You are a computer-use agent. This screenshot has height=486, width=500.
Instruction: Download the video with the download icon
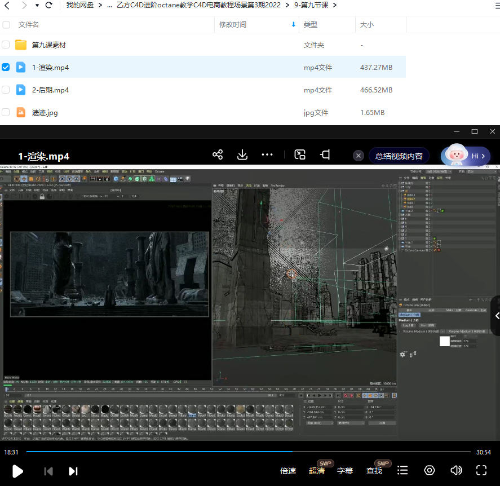[242, 155]
